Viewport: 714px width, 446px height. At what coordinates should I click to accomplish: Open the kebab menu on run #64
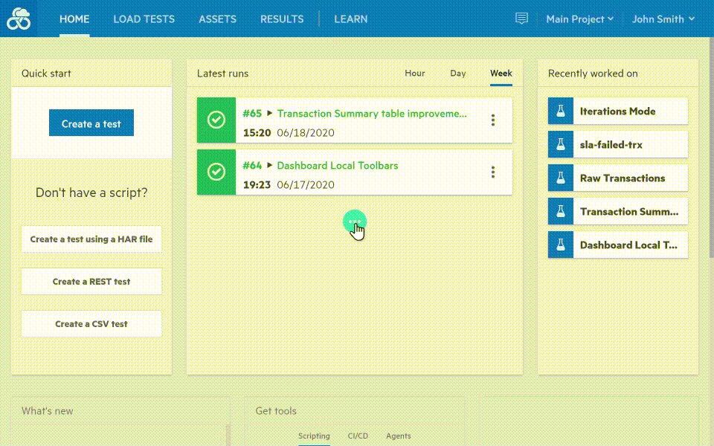pos(492,171)
